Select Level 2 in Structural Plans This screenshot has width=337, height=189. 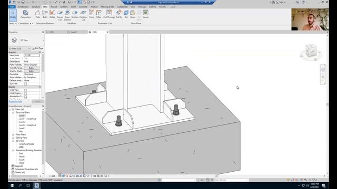[22, 122]
